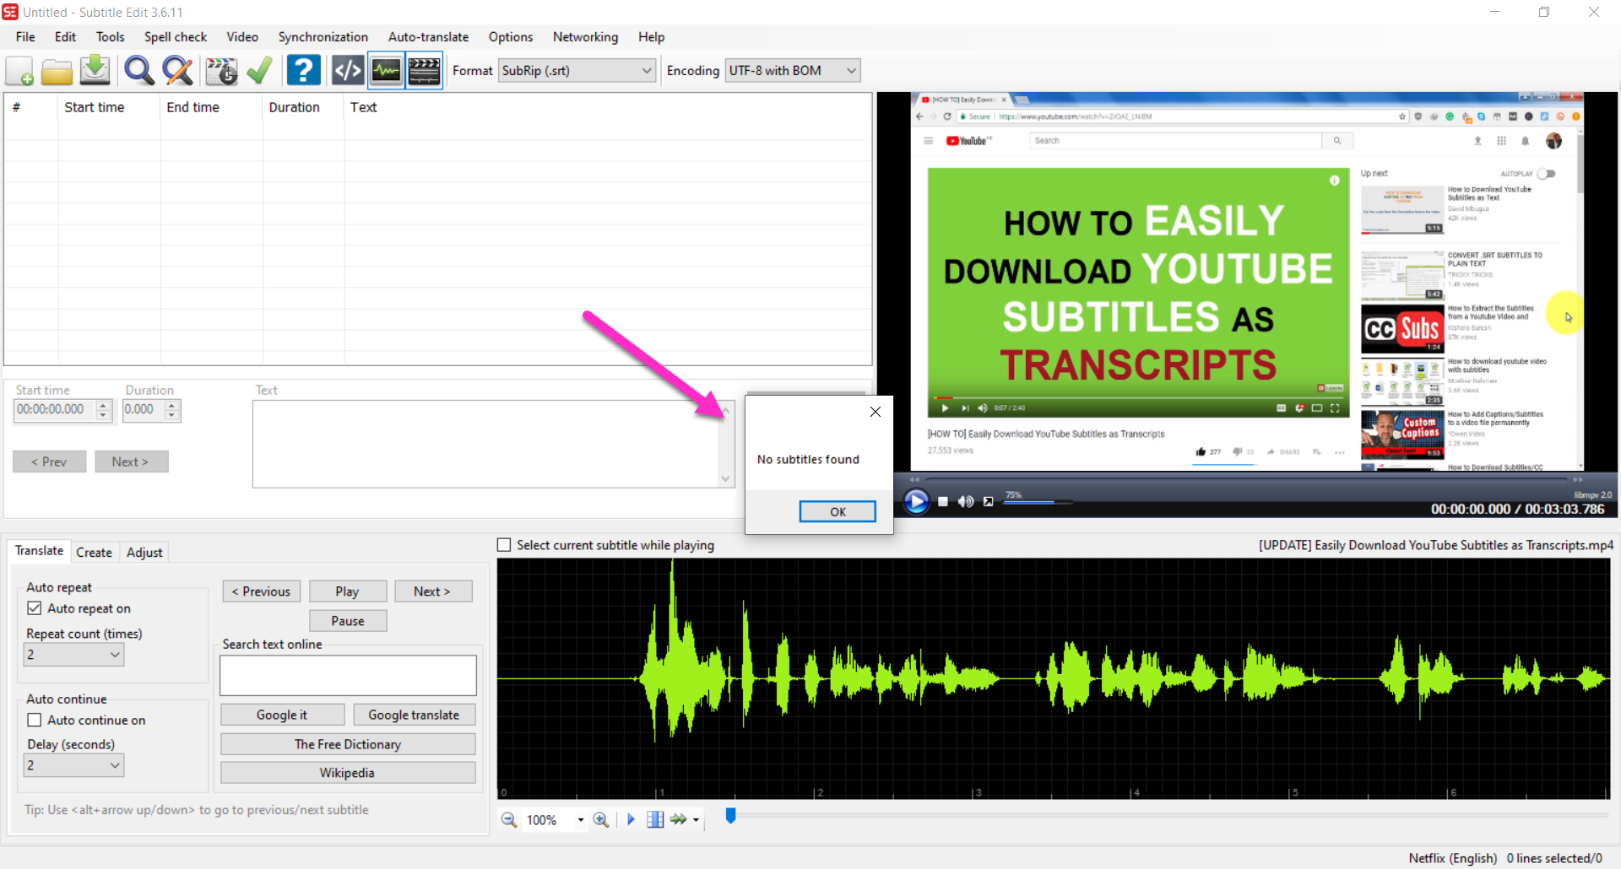Image resolution: width=1621 pixels, height=869 pixels.
Task: Switch to the Create tab
Action: tap(94, 552)
